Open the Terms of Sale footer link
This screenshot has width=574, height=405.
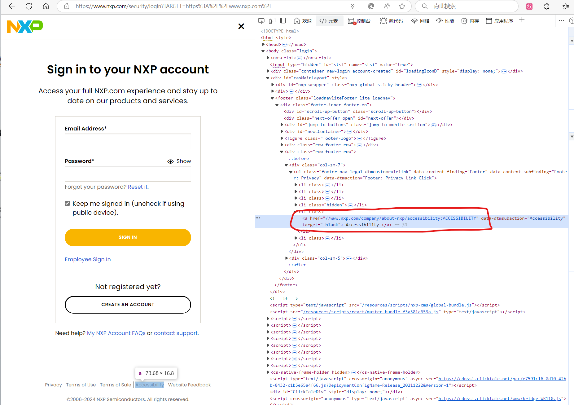[116, 385]
